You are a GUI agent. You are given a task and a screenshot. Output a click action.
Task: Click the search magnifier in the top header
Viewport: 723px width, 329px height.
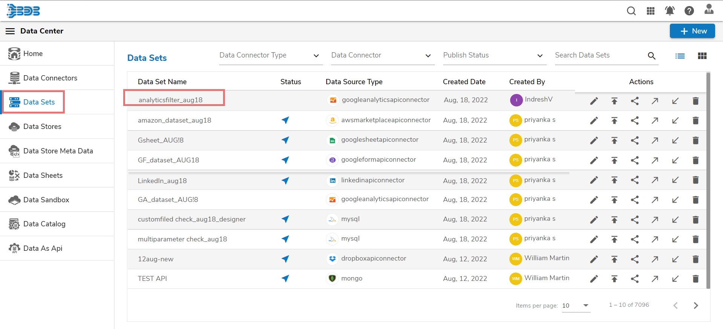(631, 11)
